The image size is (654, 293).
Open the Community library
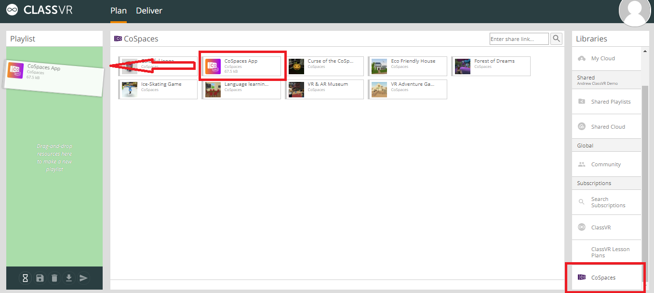[x=607, y=164]
